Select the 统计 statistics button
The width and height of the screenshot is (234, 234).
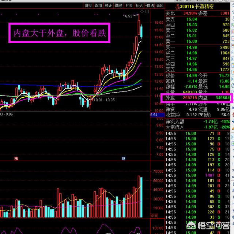(108, 5)
